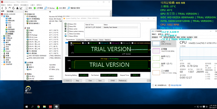Expand the DirectX tree node arrow

pyautogui.click(x=2, y=51)
